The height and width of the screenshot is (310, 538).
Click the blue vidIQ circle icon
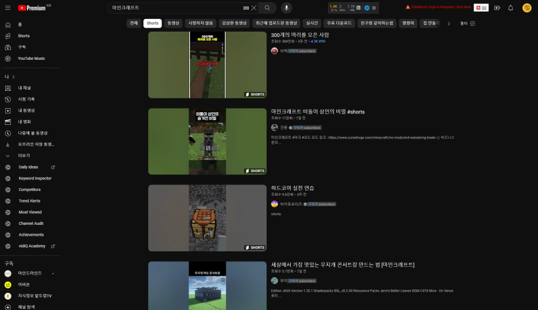pos(367,7)
